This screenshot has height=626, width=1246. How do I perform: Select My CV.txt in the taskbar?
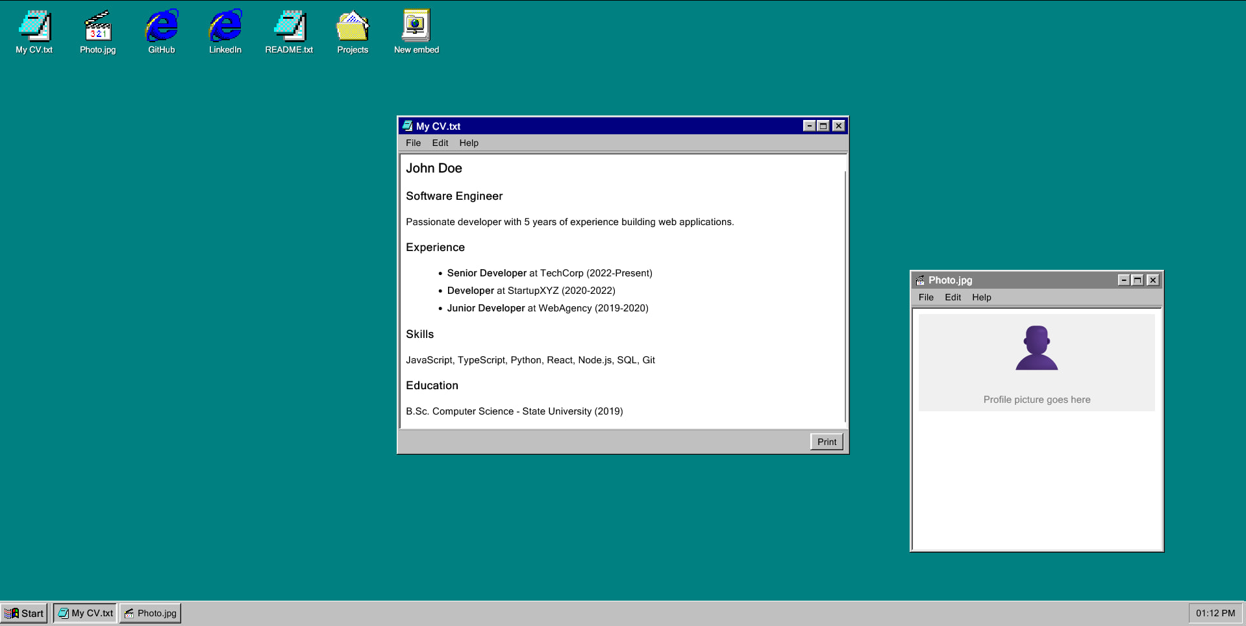(x=84, y=612)
